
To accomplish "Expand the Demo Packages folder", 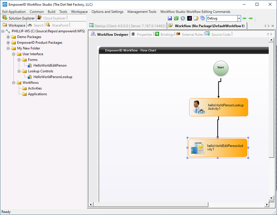I will pyautogui.click(x=8, y=37).
